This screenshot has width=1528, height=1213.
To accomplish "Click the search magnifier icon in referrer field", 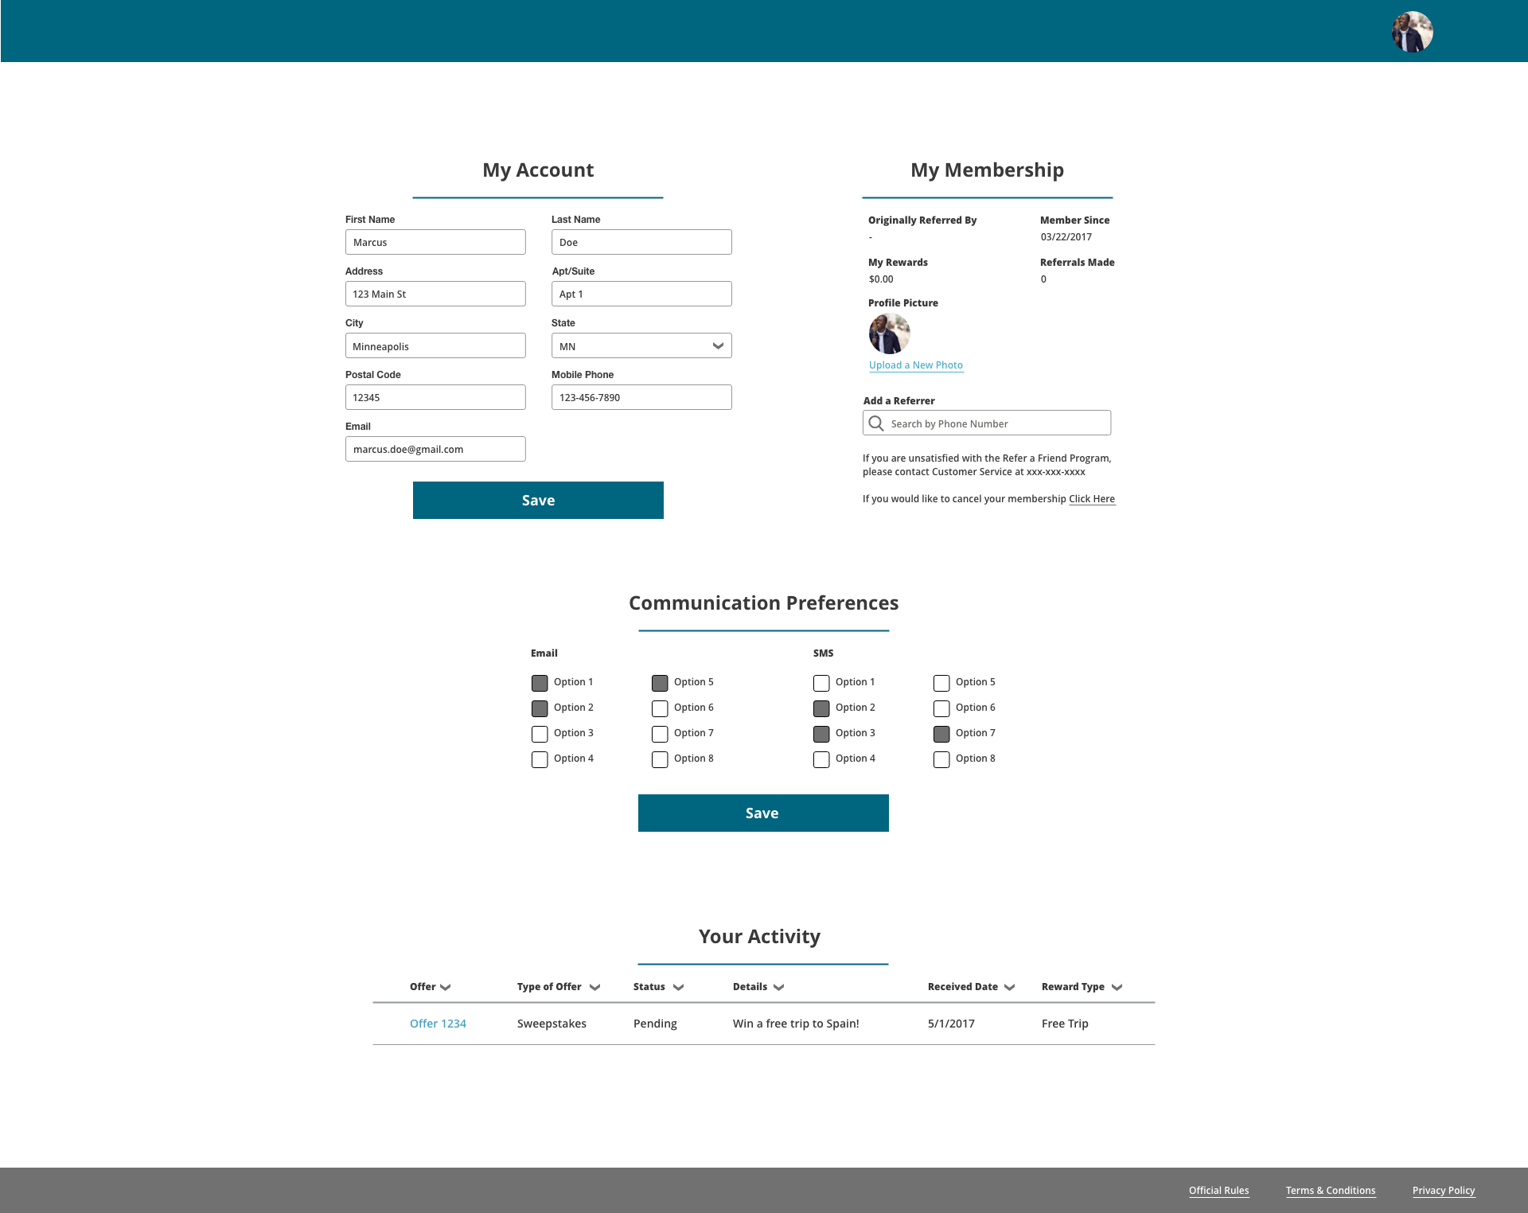I will [x=876, y=423].
